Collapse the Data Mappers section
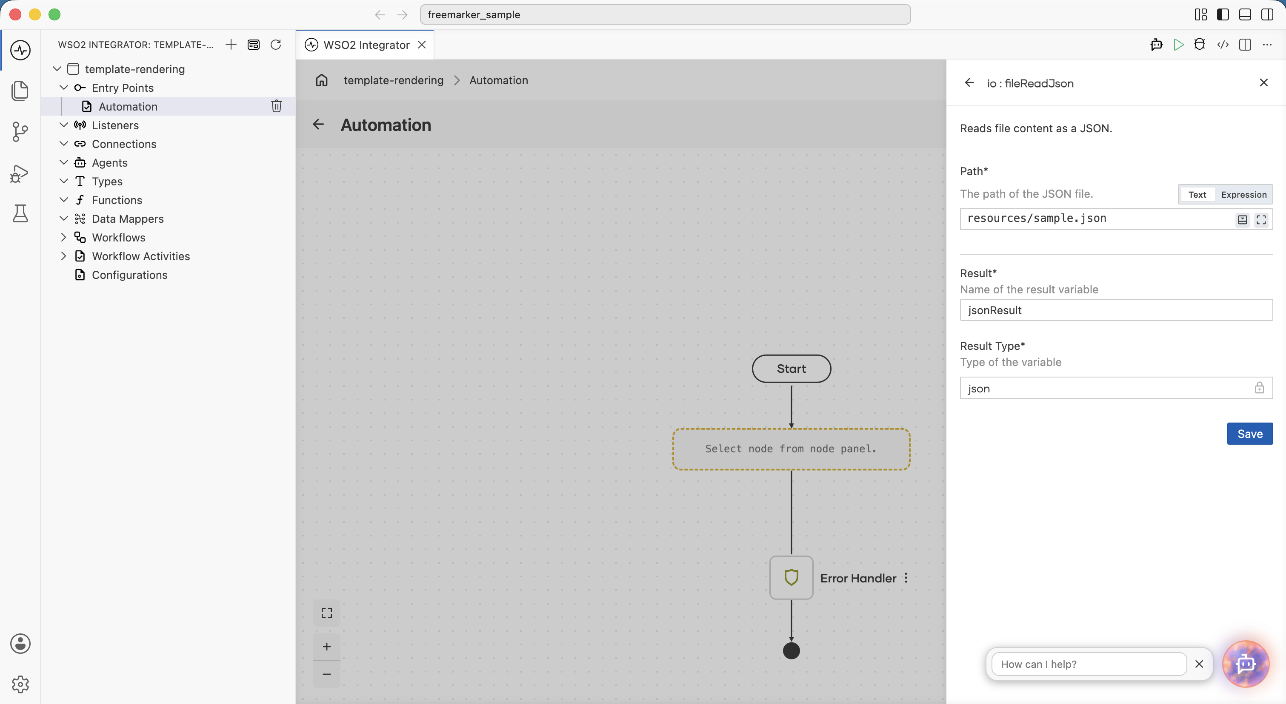The width and height of the screenshot is (1286, 704). [x=63, y=219]
